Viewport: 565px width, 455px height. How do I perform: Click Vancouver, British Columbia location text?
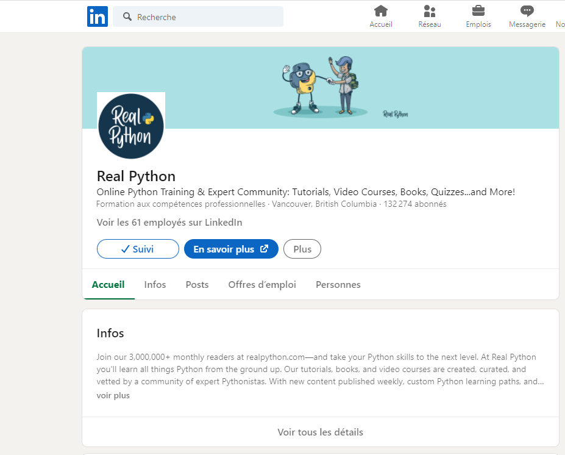(324, 204)
